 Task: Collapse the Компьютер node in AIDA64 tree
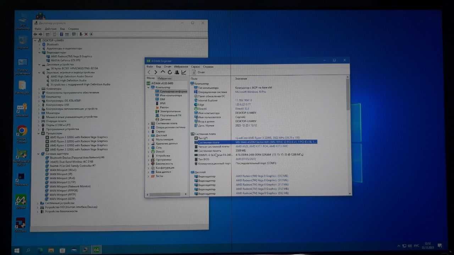pos(149,87)
